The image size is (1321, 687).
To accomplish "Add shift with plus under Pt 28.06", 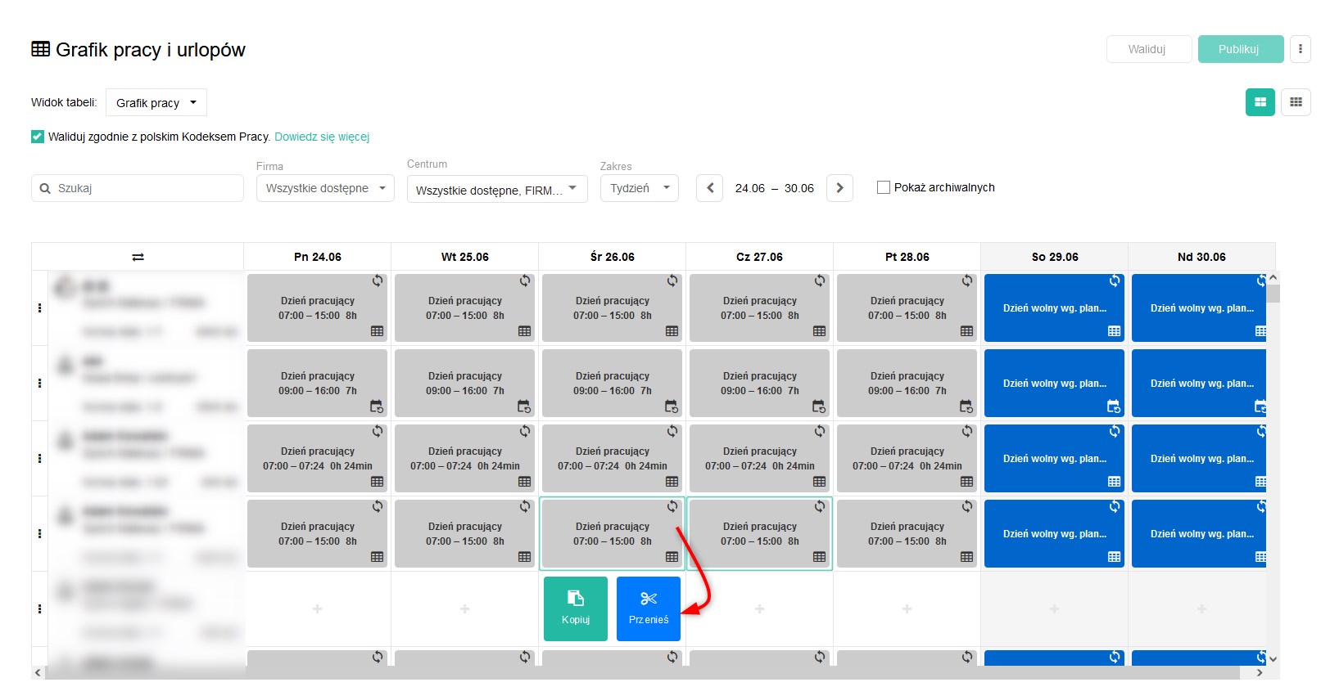I will [x=907, y=608].
